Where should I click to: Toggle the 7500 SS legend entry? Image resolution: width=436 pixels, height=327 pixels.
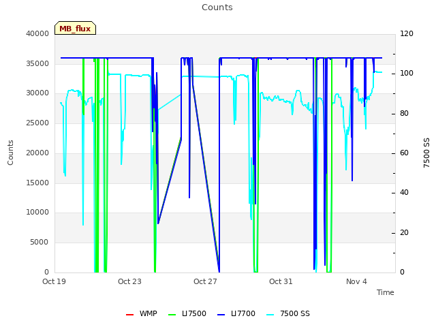[x=288, y=313]
